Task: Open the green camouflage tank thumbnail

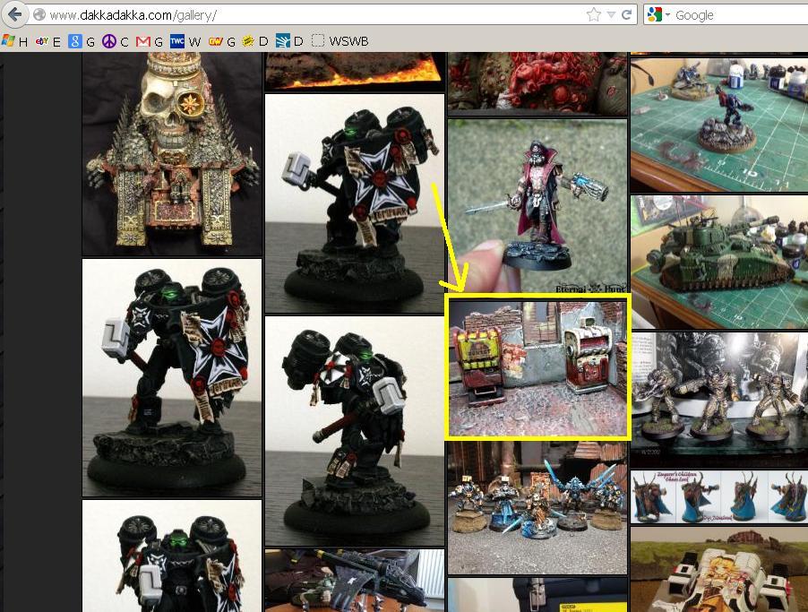Action: coord(719,262)
